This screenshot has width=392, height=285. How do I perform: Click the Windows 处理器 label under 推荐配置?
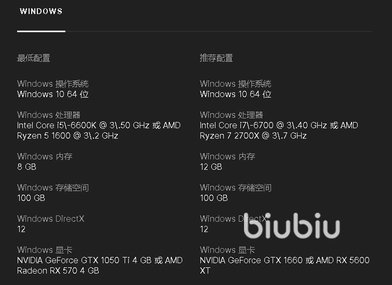click(232, 115)
